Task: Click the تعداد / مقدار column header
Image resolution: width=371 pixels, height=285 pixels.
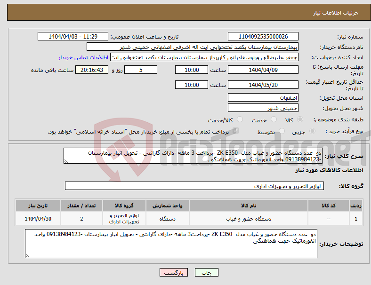Action: pos(81,206)
